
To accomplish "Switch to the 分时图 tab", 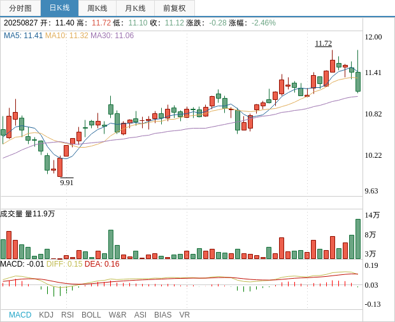I will point(20,8).
